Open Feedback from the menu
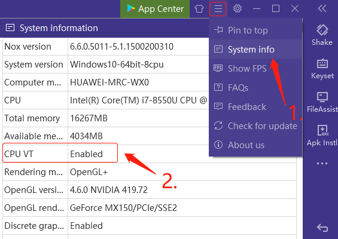This screenshot has width=338, height=239. (255, 107)
